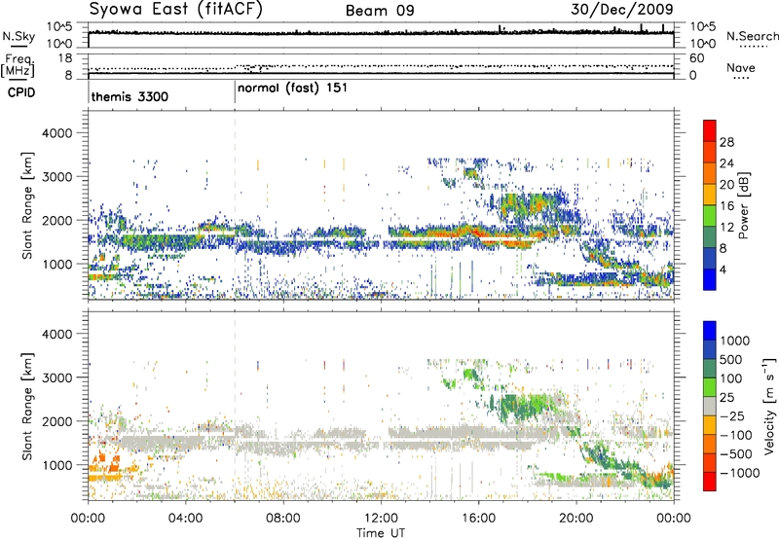Click the blue bottom segment of Power color bar
The height and width of the screenshot is (539, 779).
coord(710,279)
